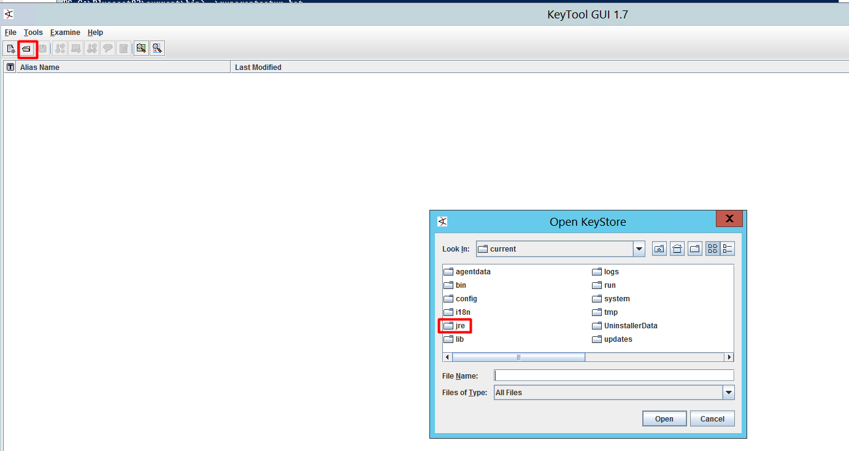
Task: Click the second examine magnifier toolbar icon
Action: (156, 48)
